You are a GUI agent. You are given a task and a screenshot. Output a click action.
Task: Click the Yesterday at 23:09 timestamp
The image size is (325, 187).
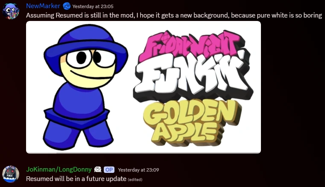(x=138, y=170)
